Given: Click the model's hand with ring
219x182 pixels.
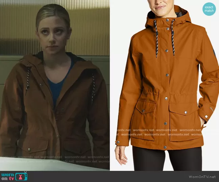Looking at the screenshot, I should pyautogui.click(x=121, y=156).
